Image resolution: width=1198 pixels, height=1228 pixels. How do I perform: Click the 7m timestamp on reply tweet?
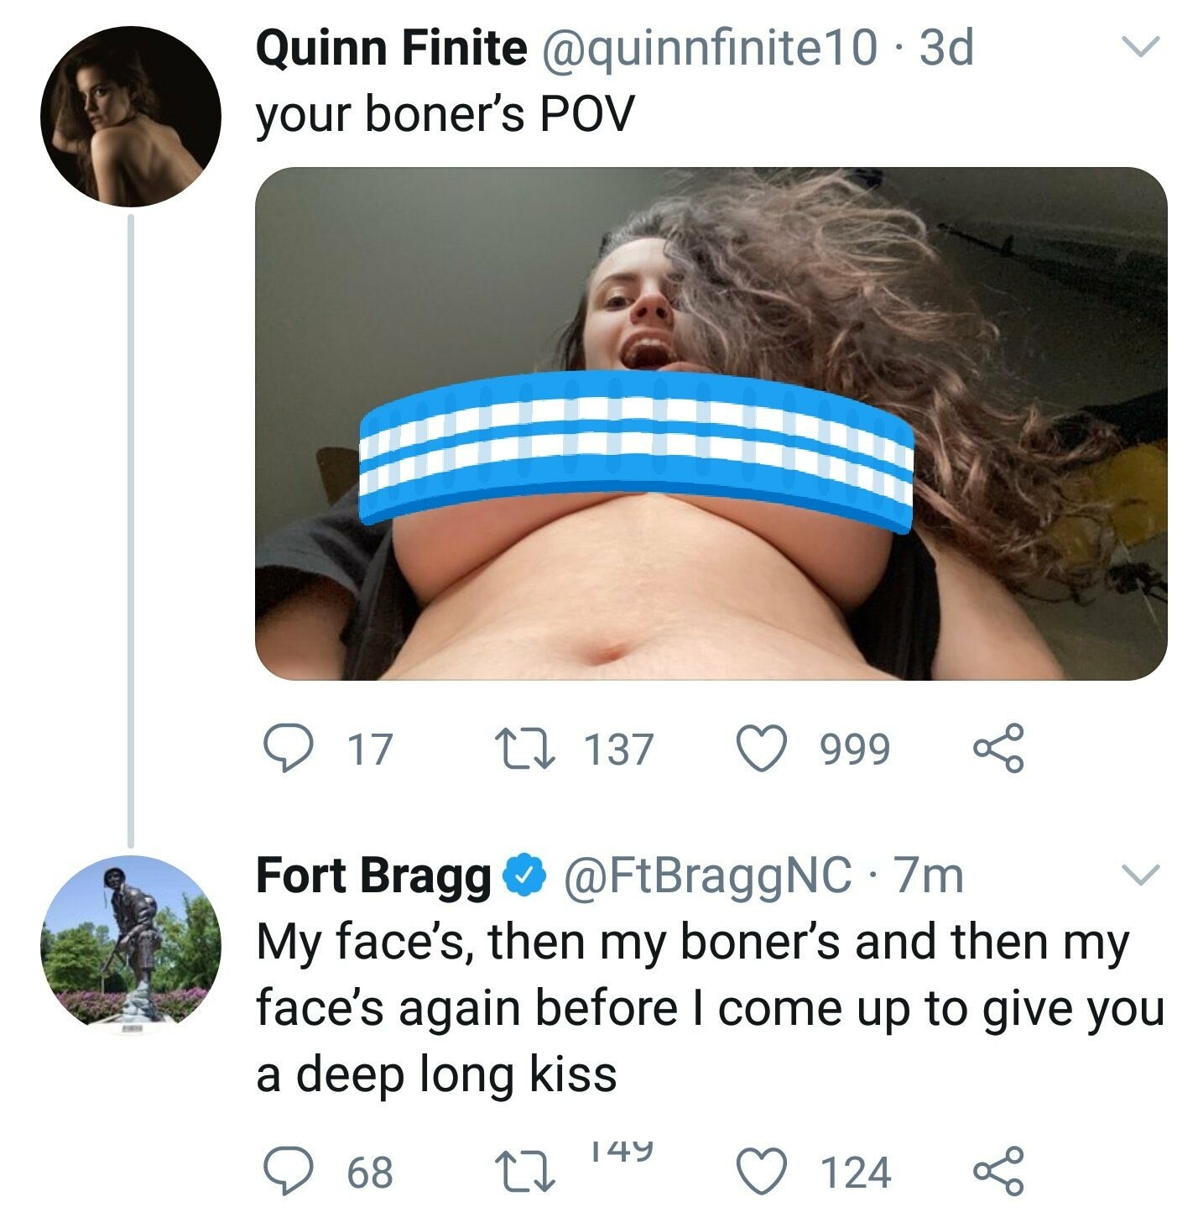pyautogui.click(x=929, y=875)
